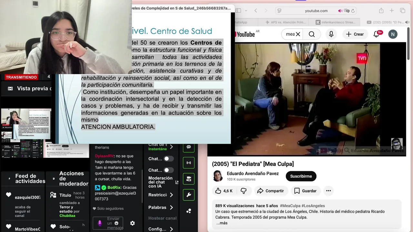Click Guardar to save the video
The image size is (413, 232).
(305, 191)
